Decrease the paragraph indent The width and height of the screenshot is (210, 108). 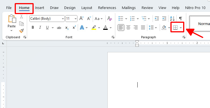click(x=157, y=18)
